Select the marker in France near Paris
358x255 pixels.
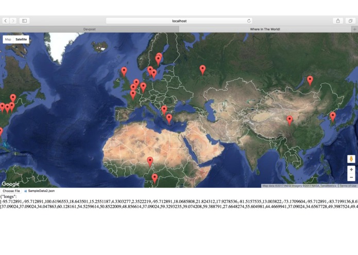pos(133,95)
